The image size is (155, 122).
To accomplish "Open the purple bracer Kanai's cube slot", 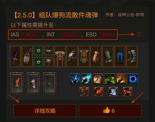I will pyautogui.click(x=33, y=84).
